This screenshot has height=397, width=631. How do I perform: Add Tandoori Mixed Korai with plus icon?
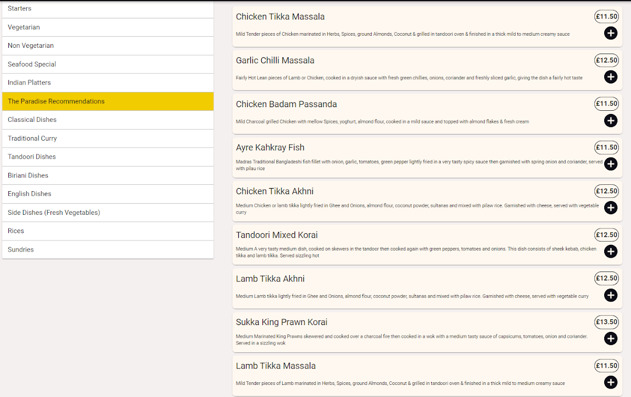tap(610, 252)
